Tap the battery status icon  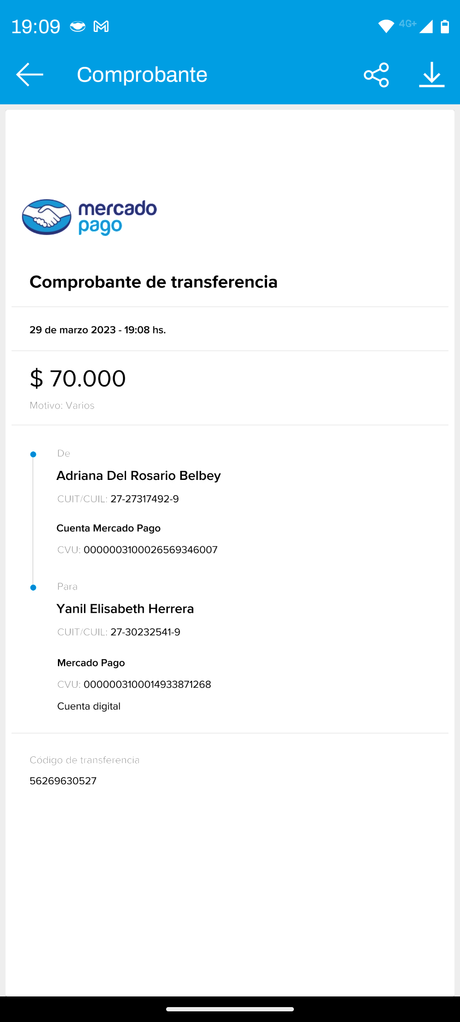click(445, 26)
